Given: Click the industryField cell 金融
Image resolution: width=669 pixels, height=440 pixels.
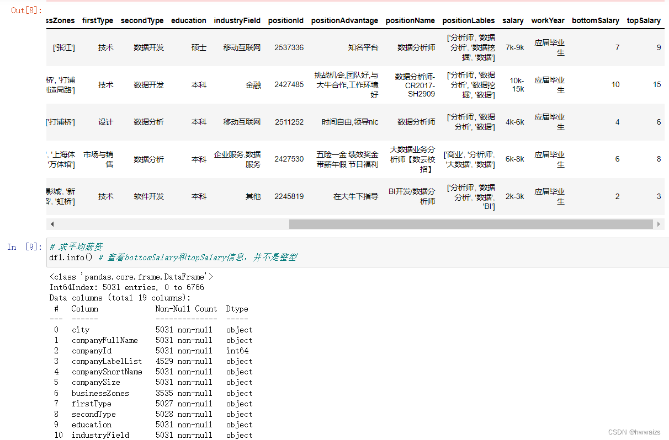Looking at the screenshot, I should 253,85.
